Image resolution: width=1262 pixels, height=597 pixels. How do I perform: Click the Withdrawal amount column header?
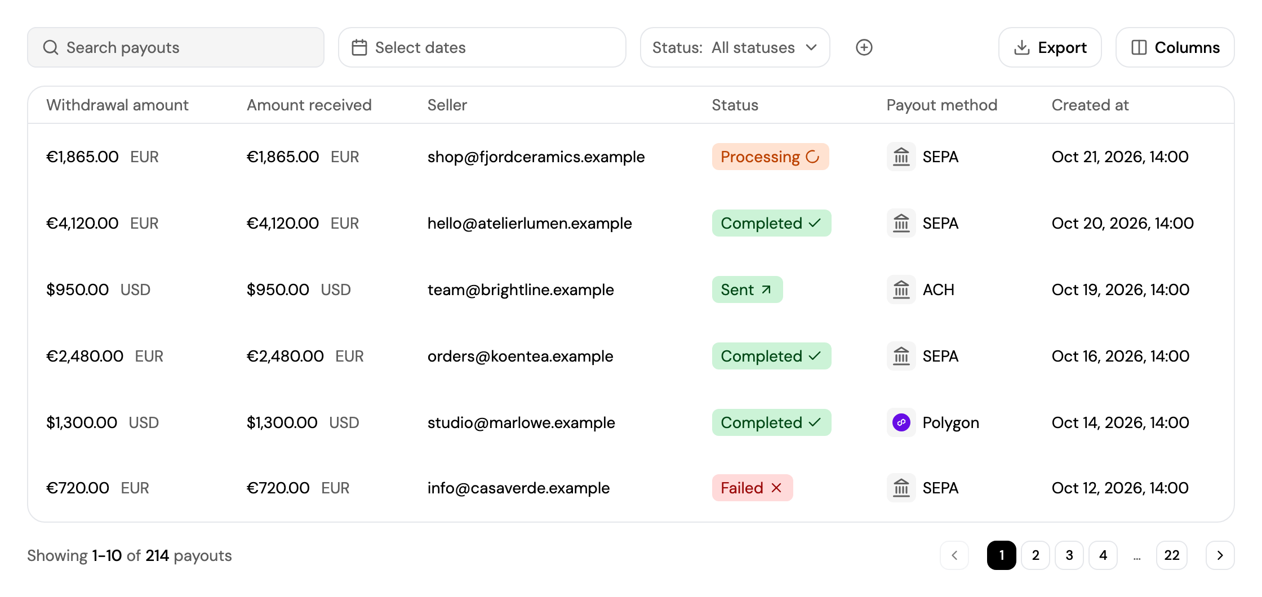(117, 105)
